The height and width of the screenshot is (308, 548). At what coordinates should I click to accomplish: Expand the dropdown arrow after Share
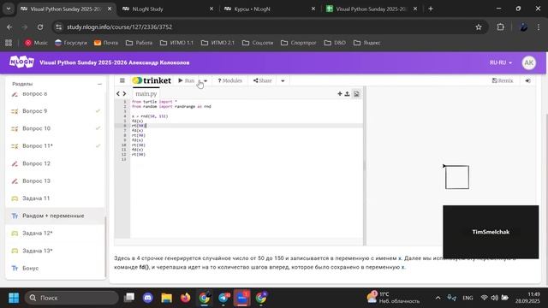tap(283, 80)
